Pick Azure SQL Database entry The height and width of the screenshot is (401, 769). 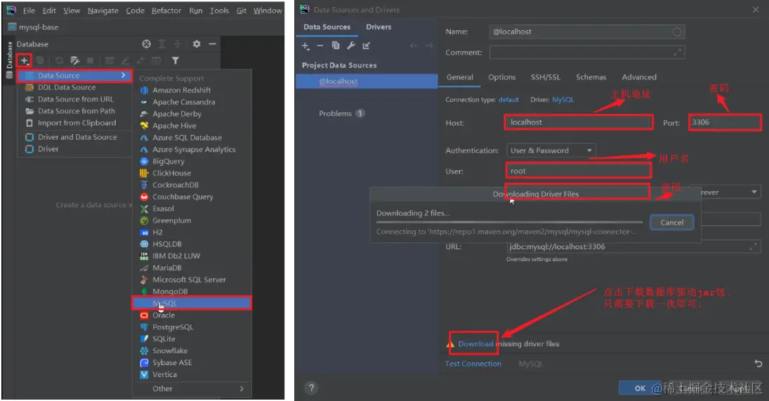(x=192, y=138)
